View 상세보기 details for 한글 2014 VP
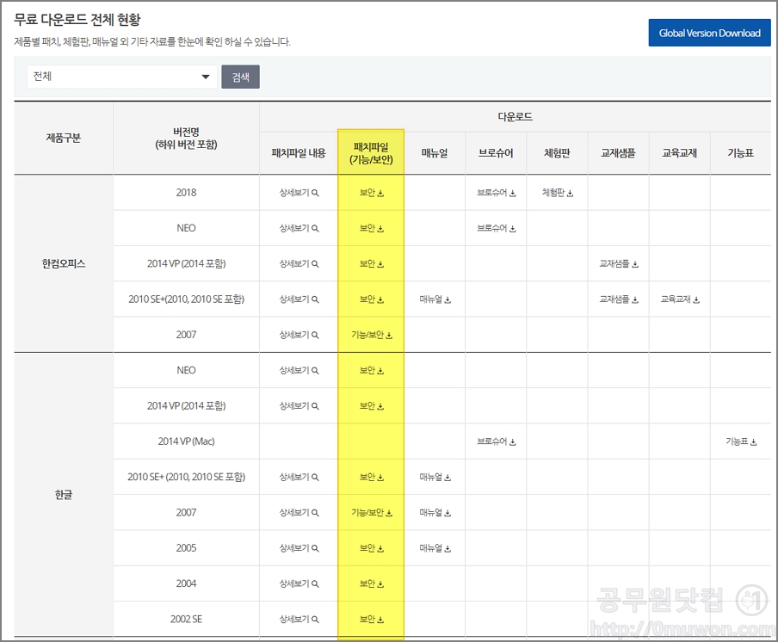 pyautogui.click(x=299, y=406)
